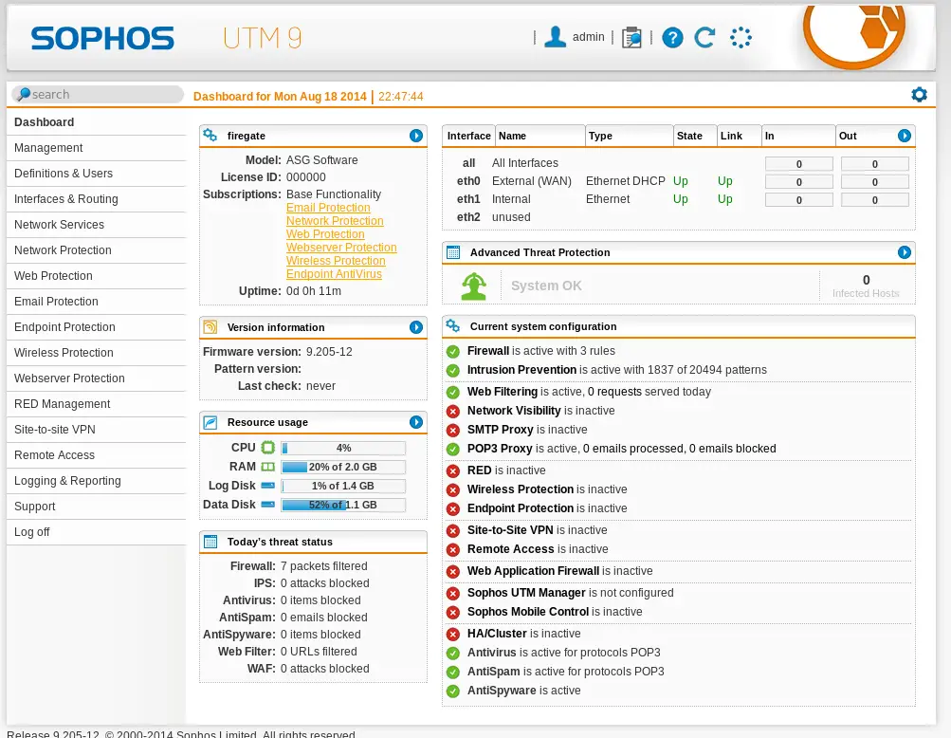Open dashboard settings gear icon
This screenshot has width=951, height=738.
[x=919, y=95]
